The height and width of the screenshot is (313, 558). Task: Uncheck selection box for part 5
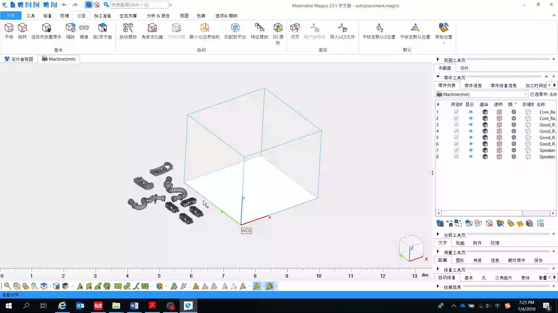coord(456,137)
